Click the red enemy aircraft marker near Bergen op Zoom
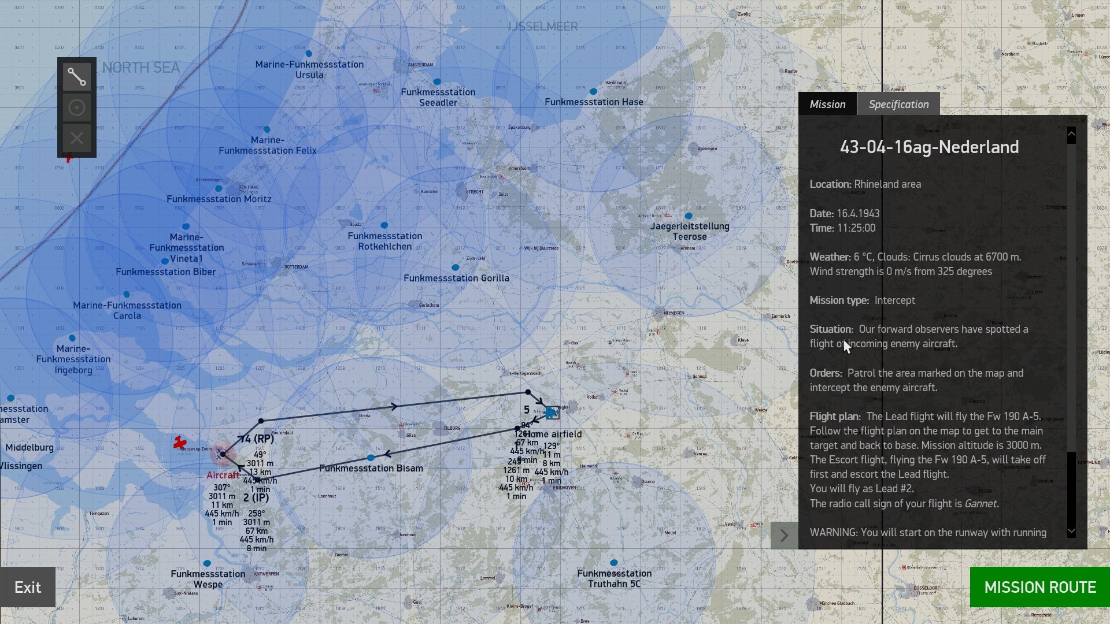 [x=180, y=443]
